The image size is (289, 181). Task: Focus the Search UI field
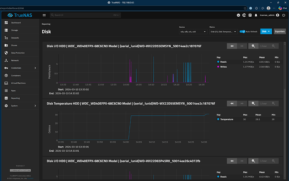point(85,15)
